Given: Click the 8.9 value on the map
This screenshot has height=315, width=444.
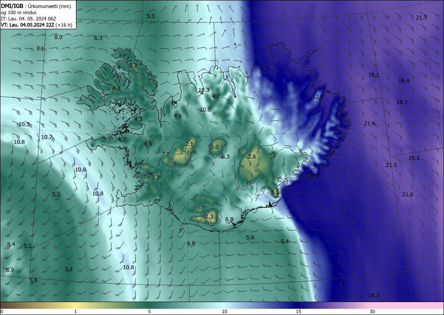Looking at the screenshot, I should point(10,270).
